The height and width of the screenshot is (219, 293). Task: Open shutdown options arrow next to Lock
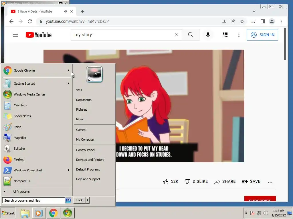click(x=88, y=200)
